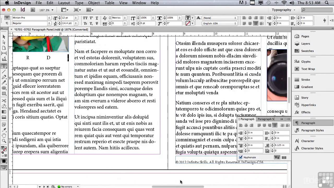The width and height of the screenshot is (334, 188).
Task: Toggle All Caps TT button
Action: point(85,18)
